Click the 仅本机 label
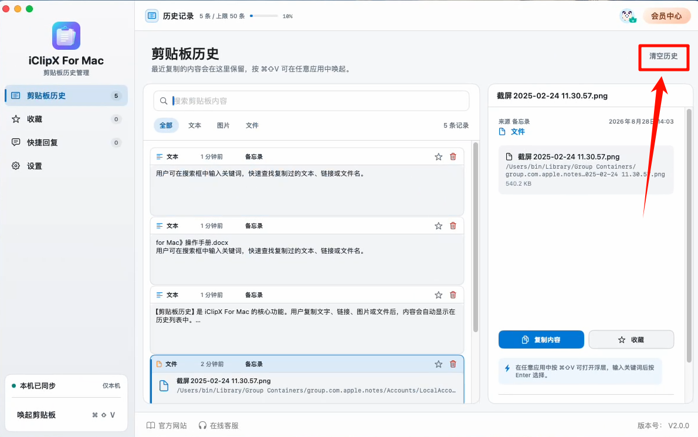This screenshot has width=698, height=437. pyautogui.click(x=111, y=386)
